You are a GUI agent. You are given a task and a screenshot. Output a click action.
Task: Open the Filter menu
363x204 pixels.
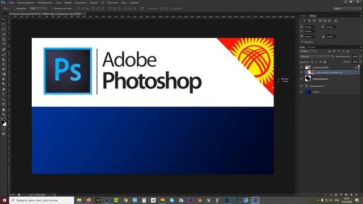pyautogui.click(x=94, y=2)
